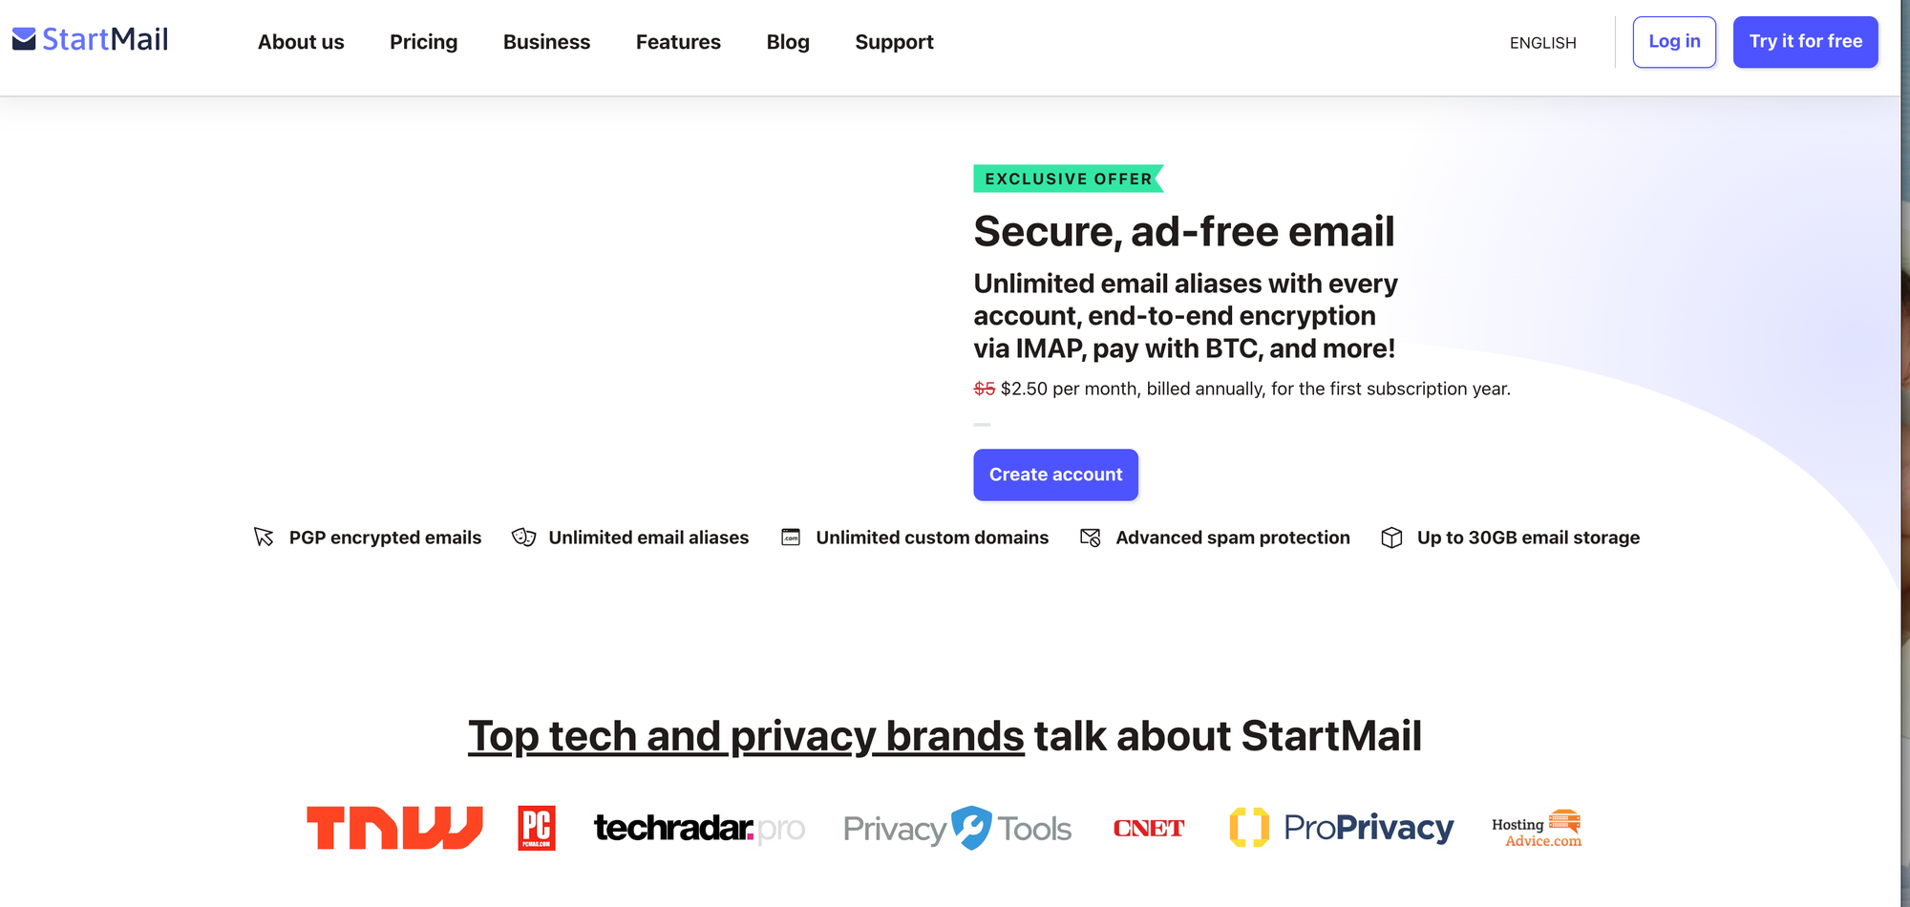Click the HostingAdvice.com logo
The width and height of the screenshot is (1910, 907).
tap(1536, 827)
